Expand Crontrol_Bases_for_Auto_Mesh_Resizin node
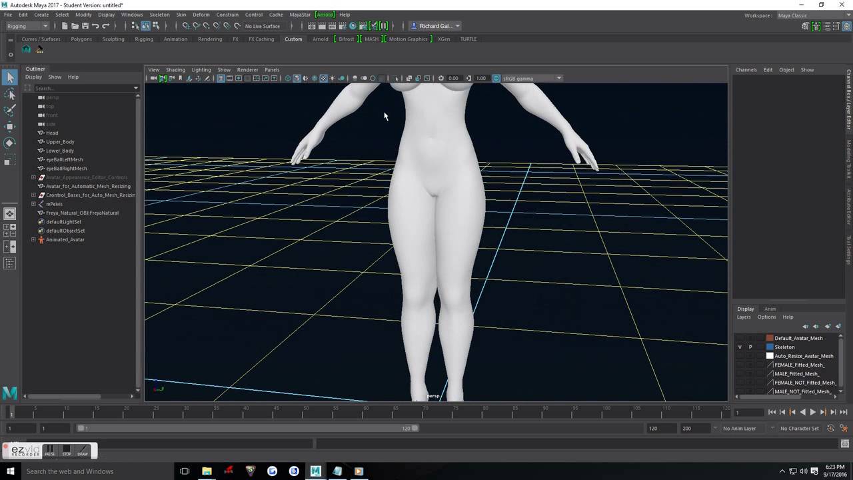This screenshot has width=853, height=480. (x=33, y=195)
